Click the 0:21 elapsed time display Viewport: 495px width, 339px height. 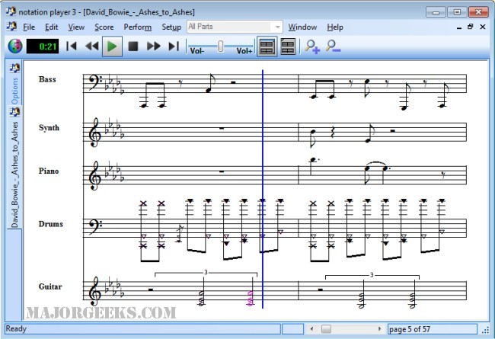click(x=43, y=46)
